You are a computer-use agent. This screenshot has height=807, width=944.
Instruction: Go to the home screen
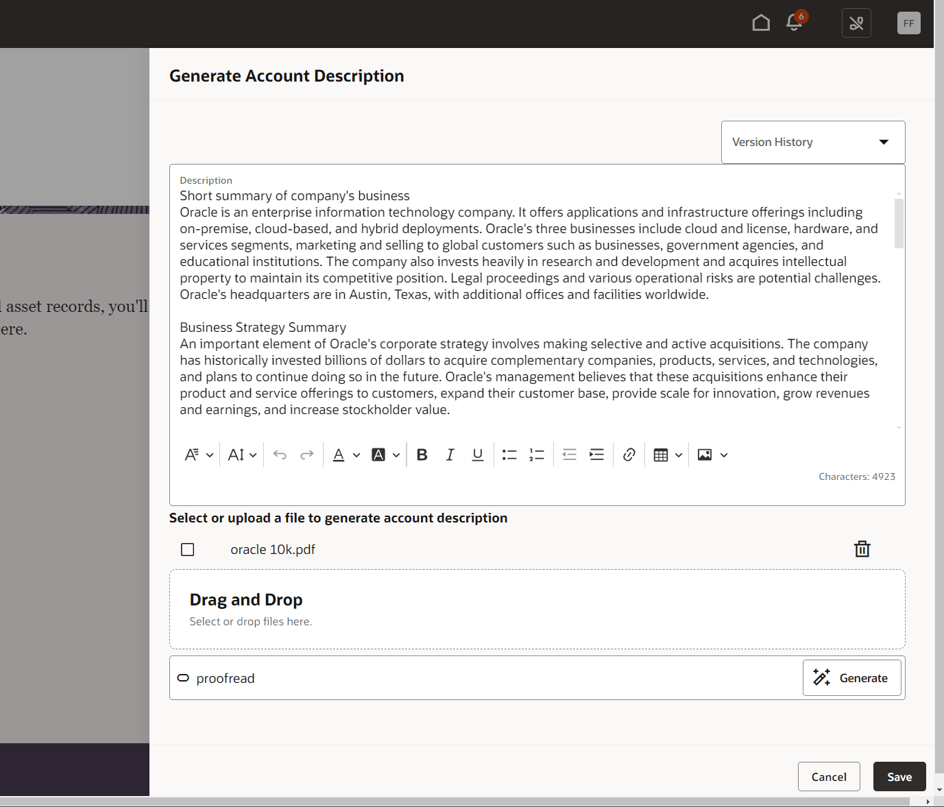(x=761, y=23)
